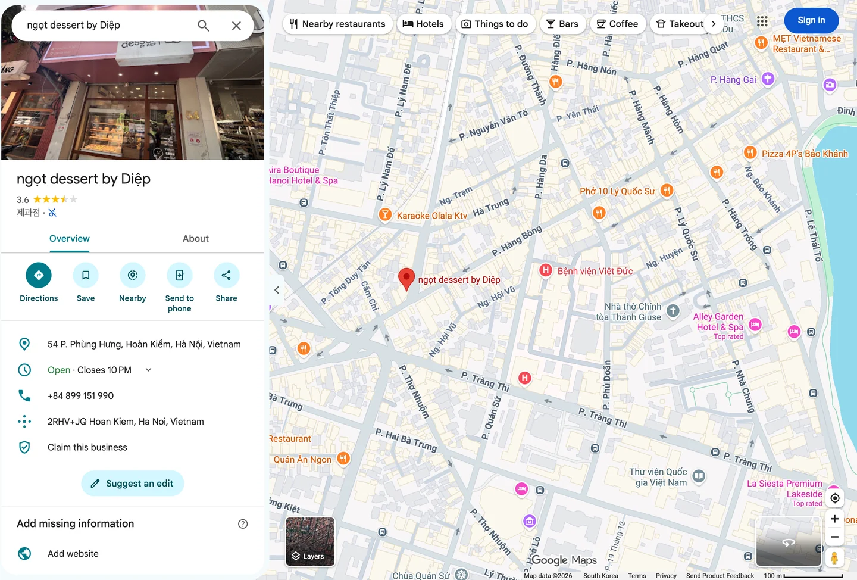Open Directions for ngọt dessert
Viewport: 857px width, 580px height.
tap(39, 275)
